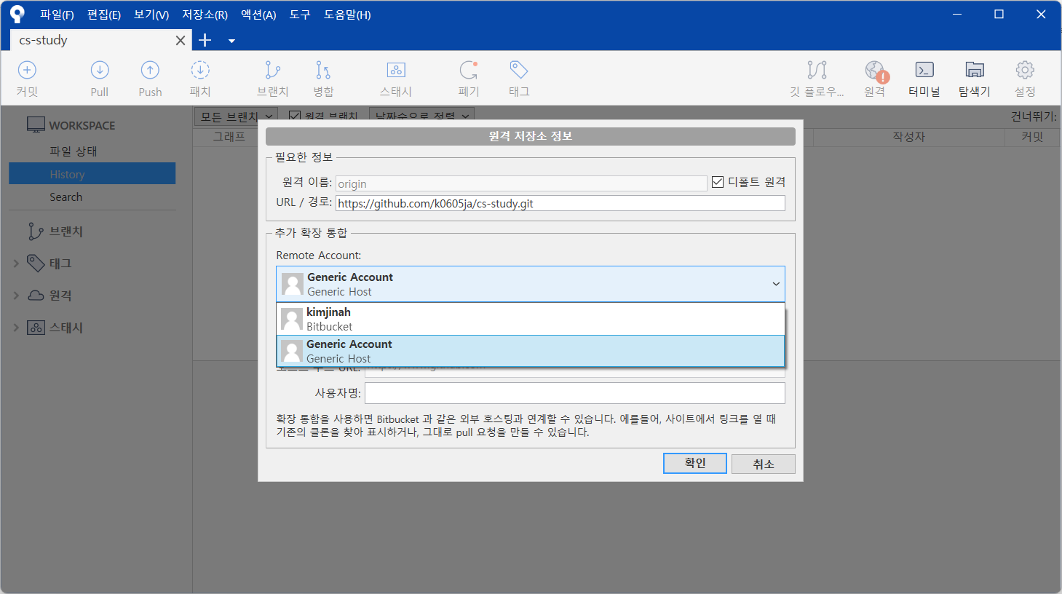
Task: Click the Push toolbar icon
Action: point(150,70)
